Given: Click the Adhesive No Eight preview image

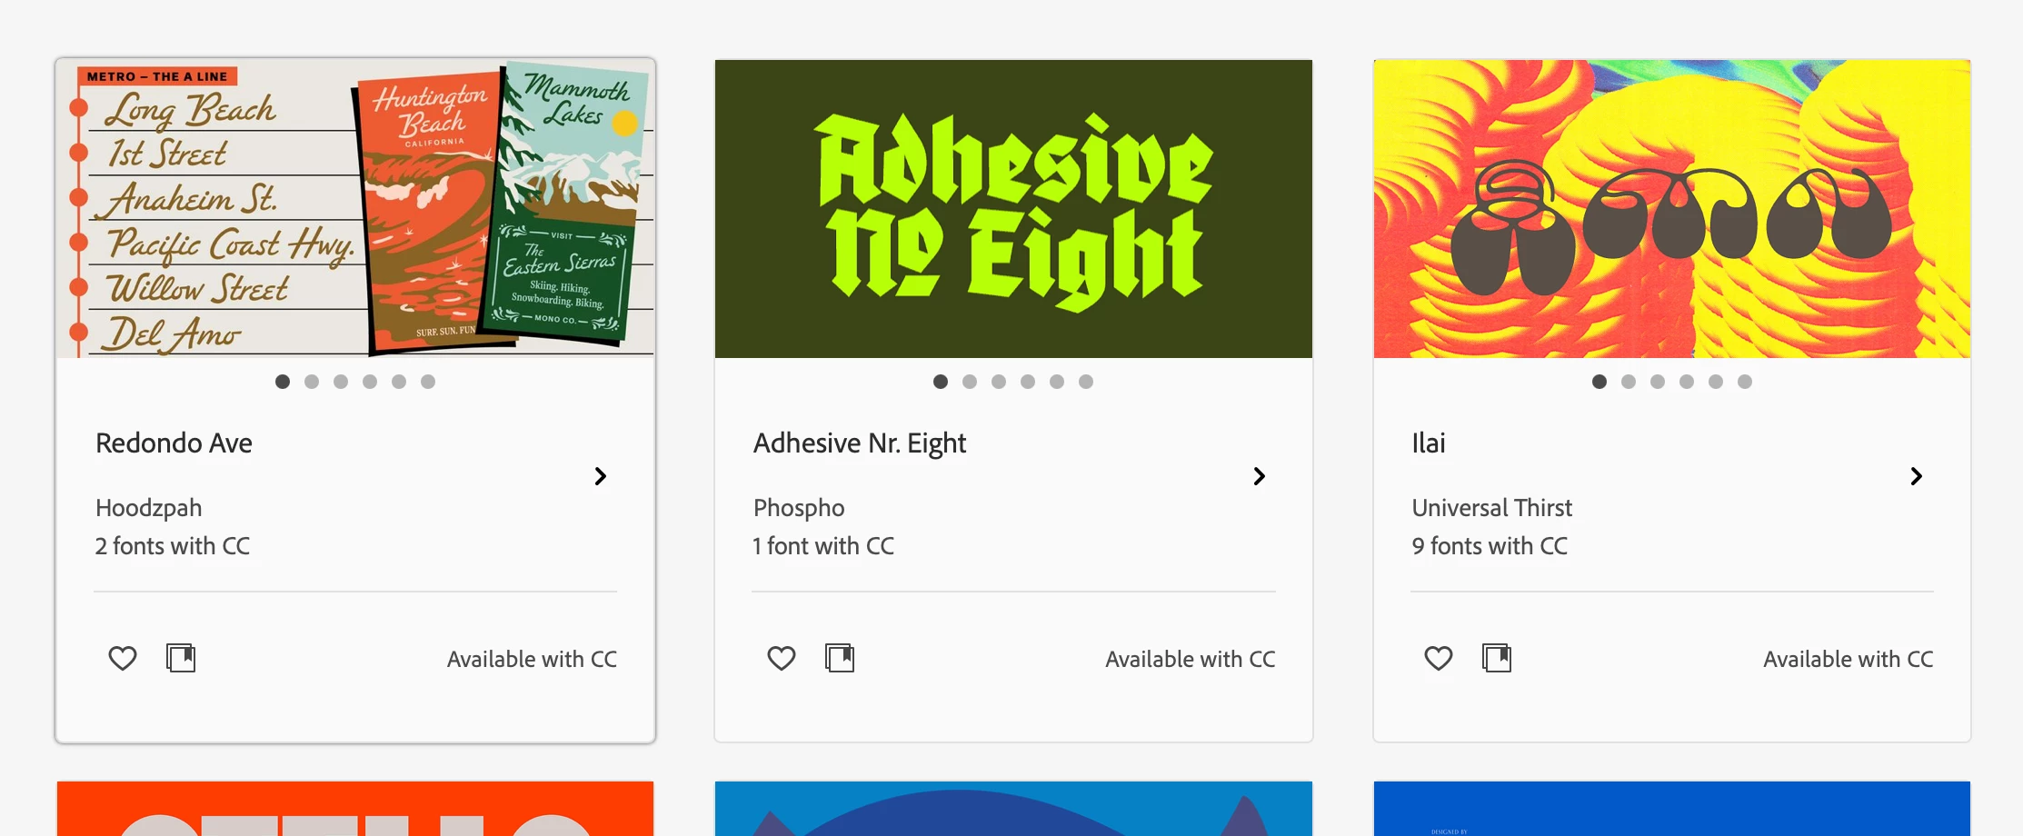Looking at the screenshot, I should (1013, 209).
